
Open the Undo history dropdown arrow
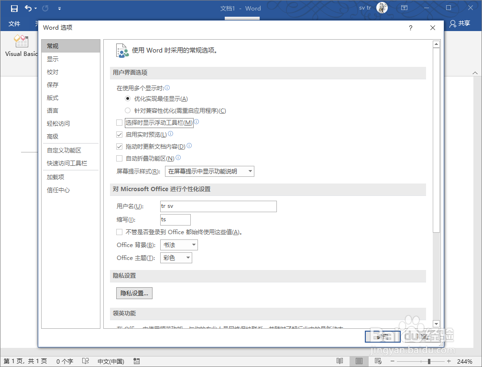36,8
